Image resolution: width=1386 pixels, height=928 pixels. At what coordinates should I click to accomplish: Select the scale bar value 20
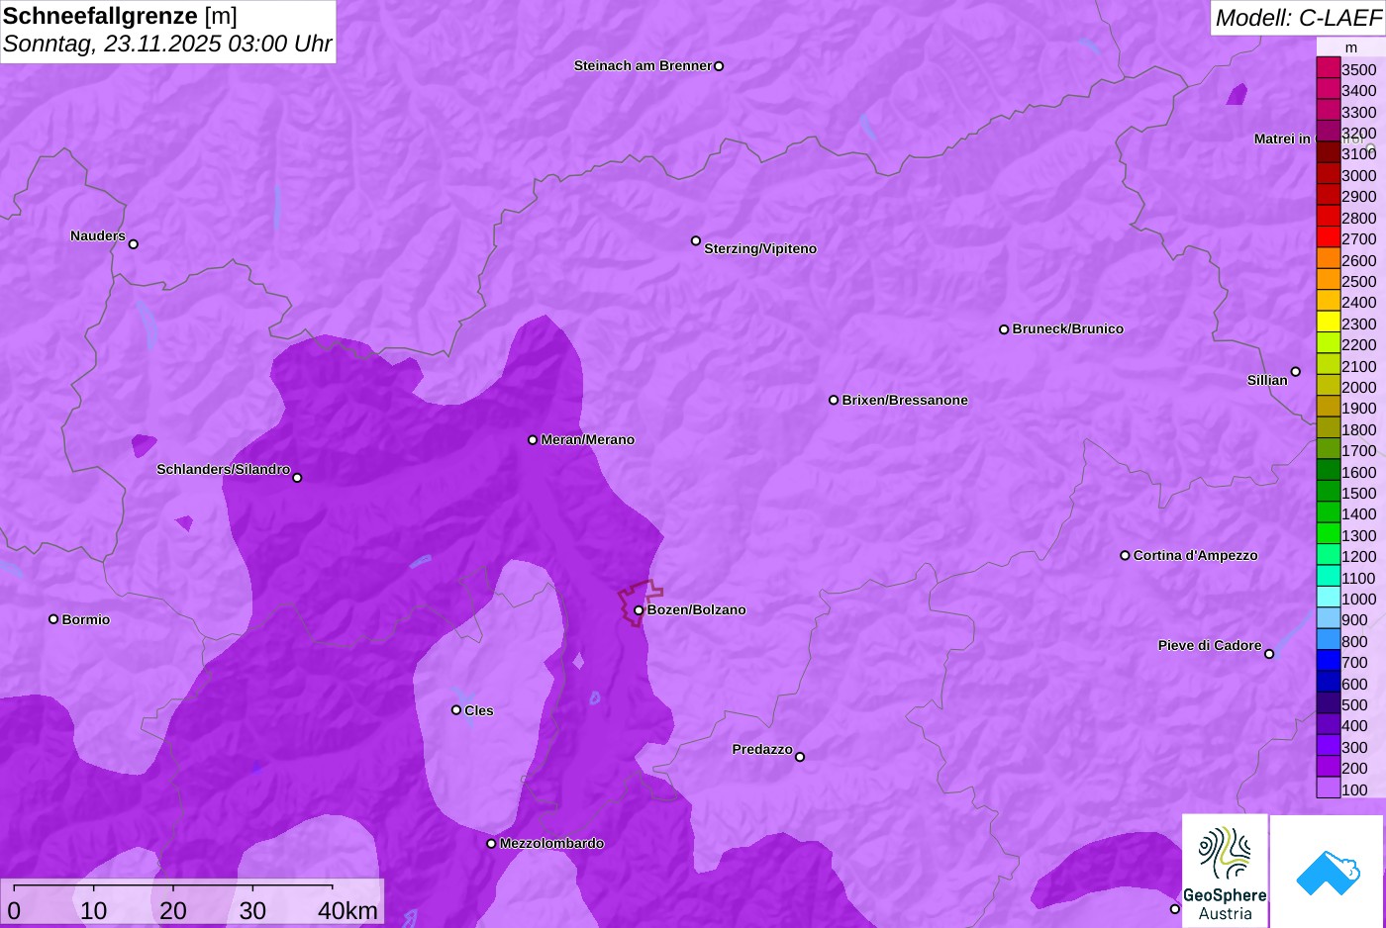coord(173,911)
